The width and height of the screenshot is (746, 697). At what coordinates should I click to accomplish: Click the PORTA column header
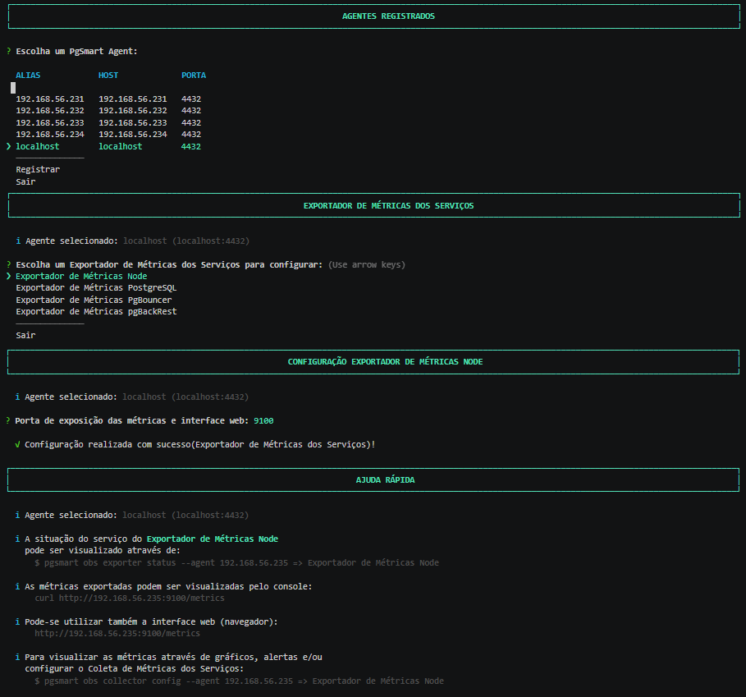pyautogui.click(x=194, y=76)
